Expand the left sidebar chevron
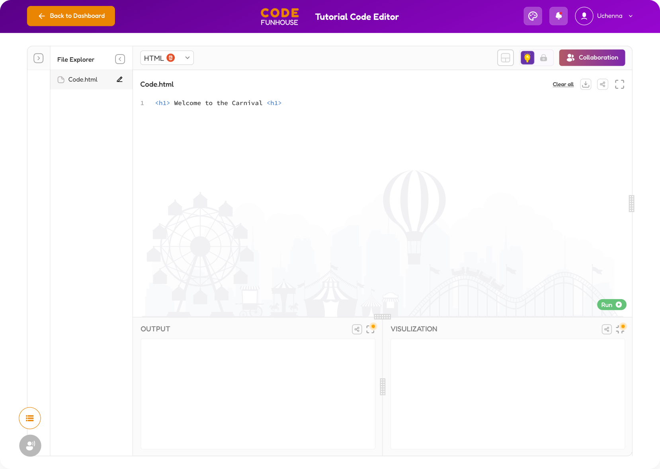660x469 pixels. 39,58
